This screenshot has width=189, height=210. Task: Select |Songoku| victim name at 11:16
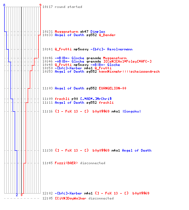click(x=131, y=111)
